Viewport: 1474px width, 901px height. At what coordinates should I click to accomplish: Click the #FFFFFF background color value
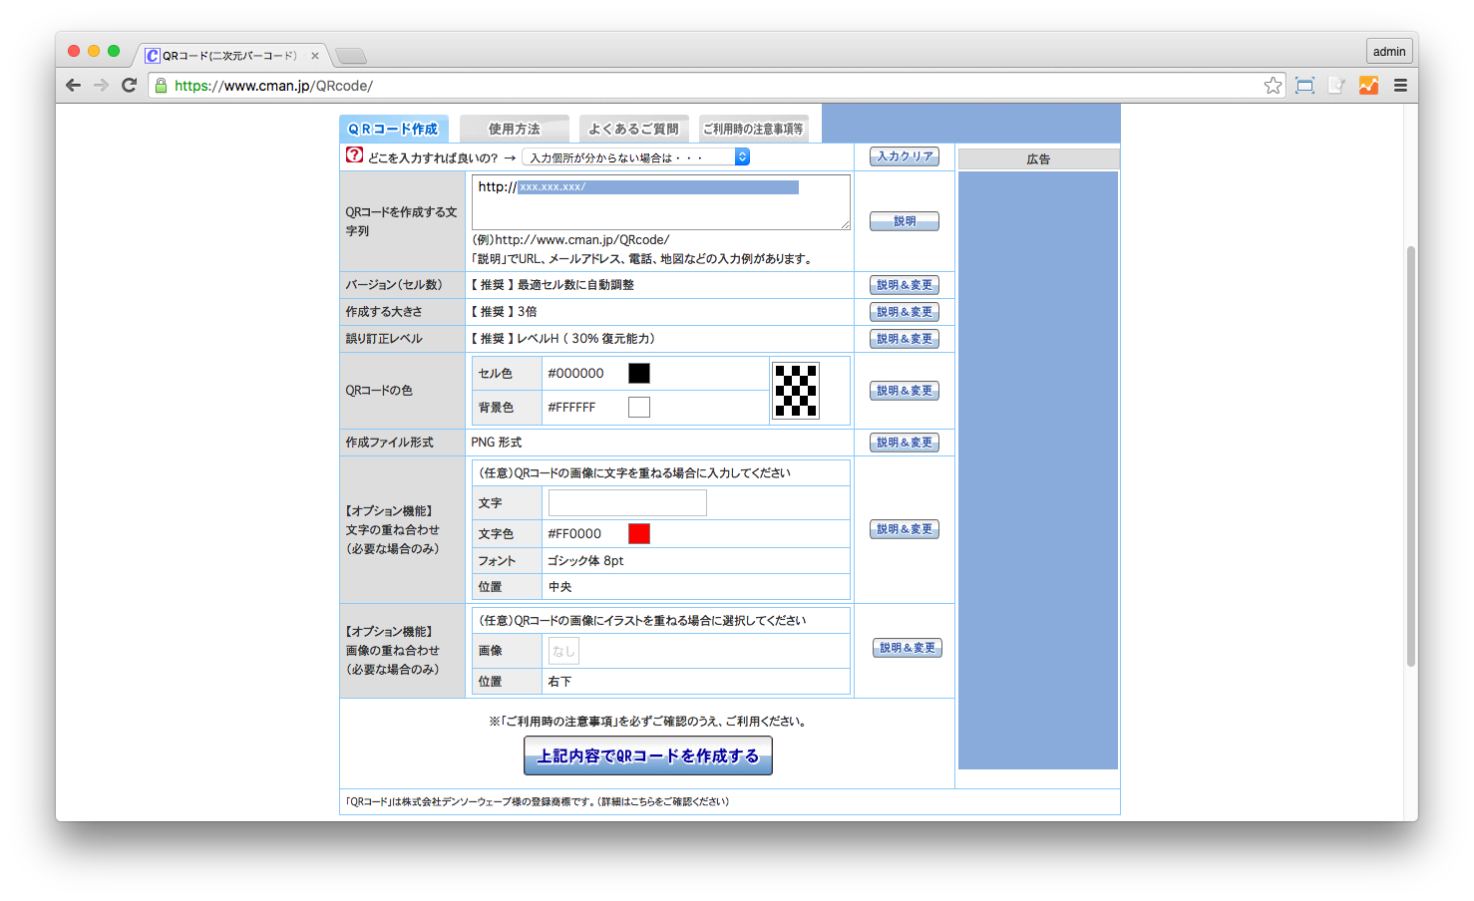coord(571,407)
